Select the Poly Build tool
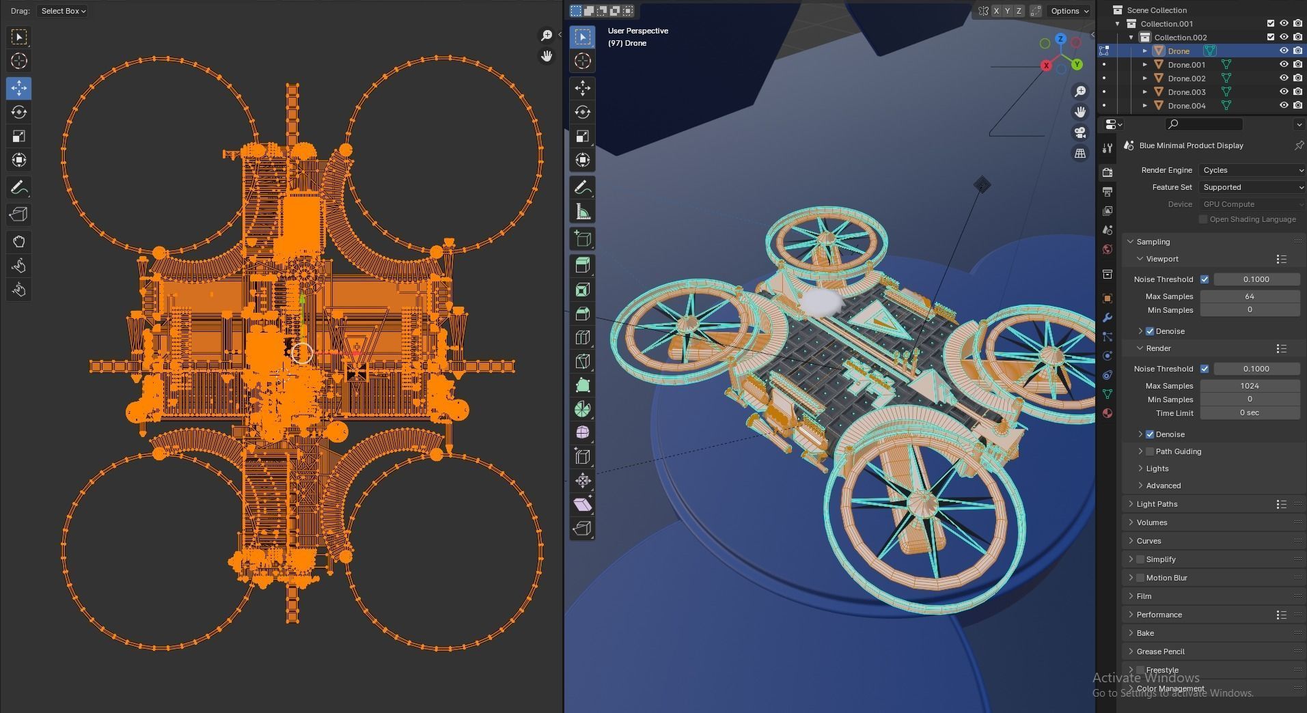The height and width of the screenshot is (713, 1307). click(x=583, y=385)
